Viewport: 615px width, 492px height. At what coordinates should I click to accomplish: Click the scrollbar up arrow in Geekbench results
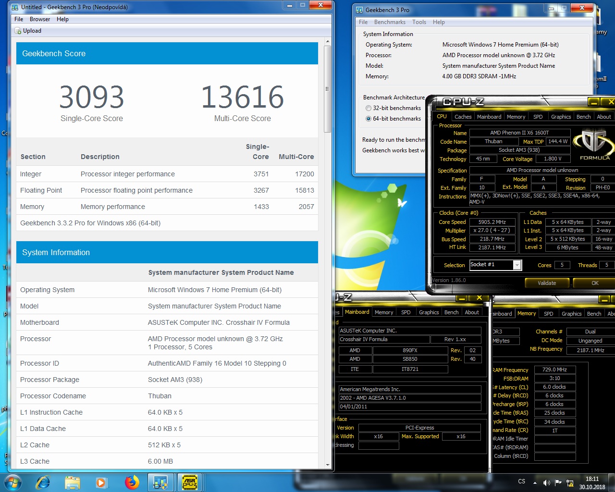[x=328, y=42]
